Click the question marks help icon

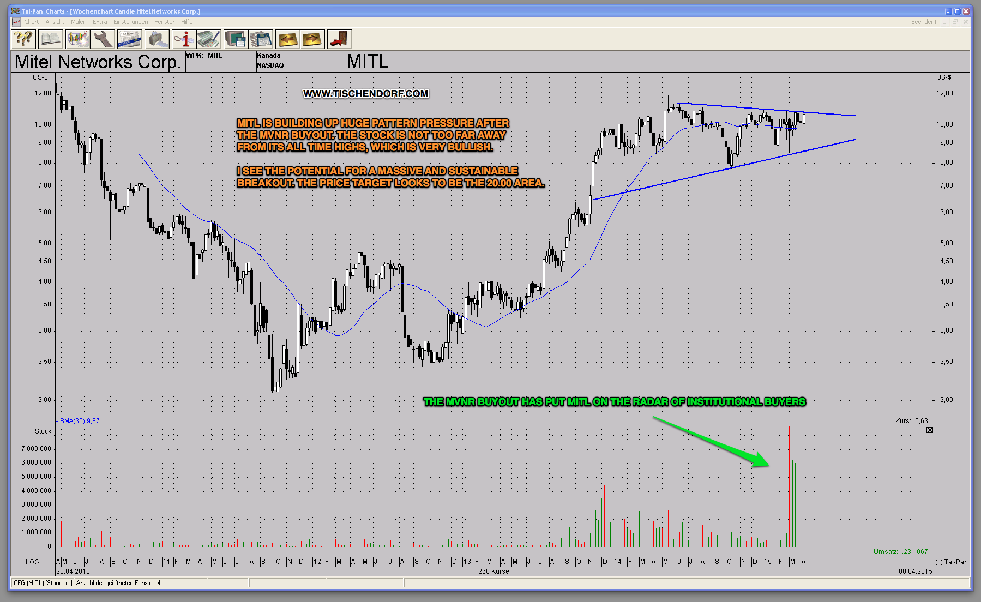click(23, 39)
